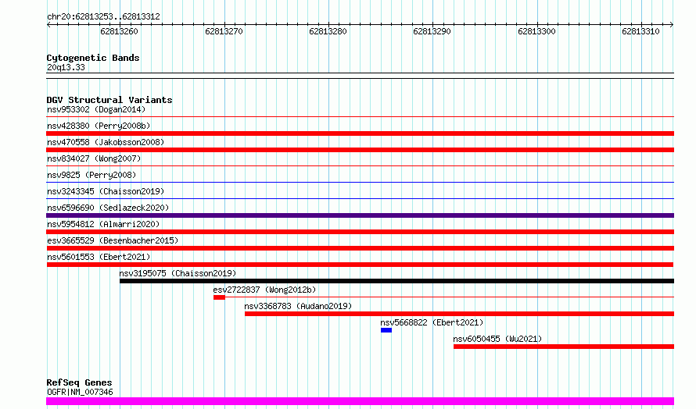
Task: Click the magenta OGFR gene bar
Action: 360,401
